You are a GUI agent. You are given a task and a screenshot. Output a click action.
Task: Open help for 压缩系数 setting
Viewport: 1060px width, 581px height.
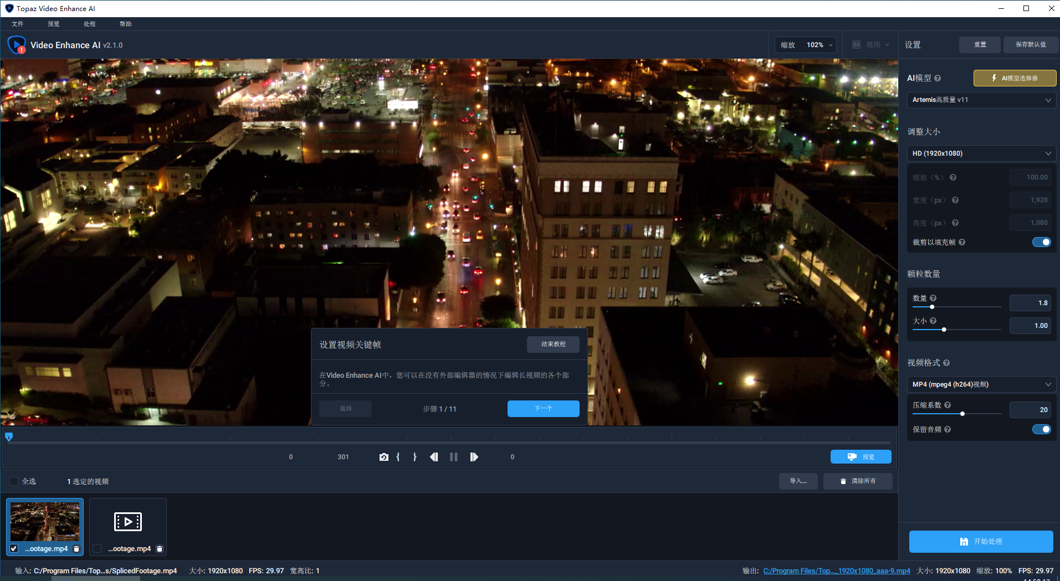point(948,405)
